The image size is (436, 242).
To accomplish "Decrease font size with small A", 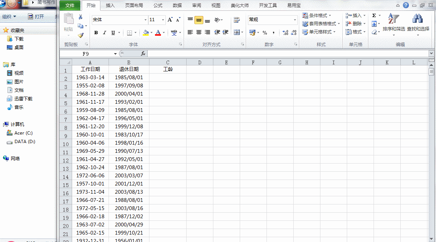I will point(178,19).
